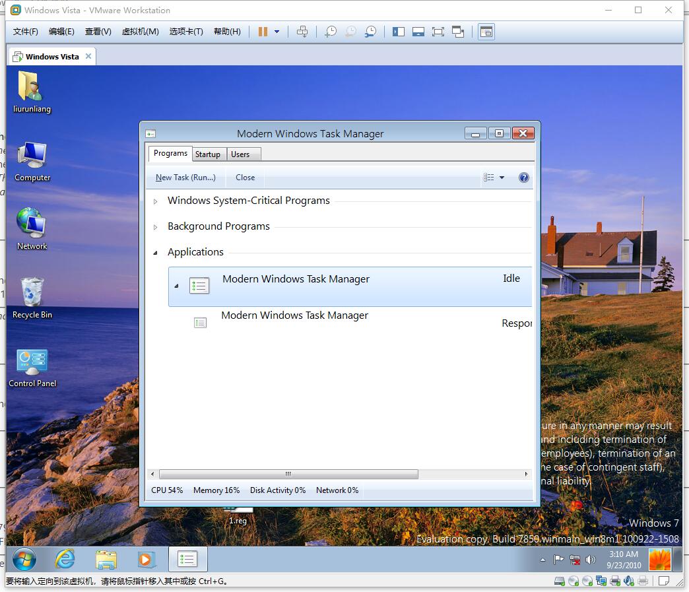Enter VMware full screen mode
The width and height of the screenshot is (689, 592).
click(x=438, y=32)
